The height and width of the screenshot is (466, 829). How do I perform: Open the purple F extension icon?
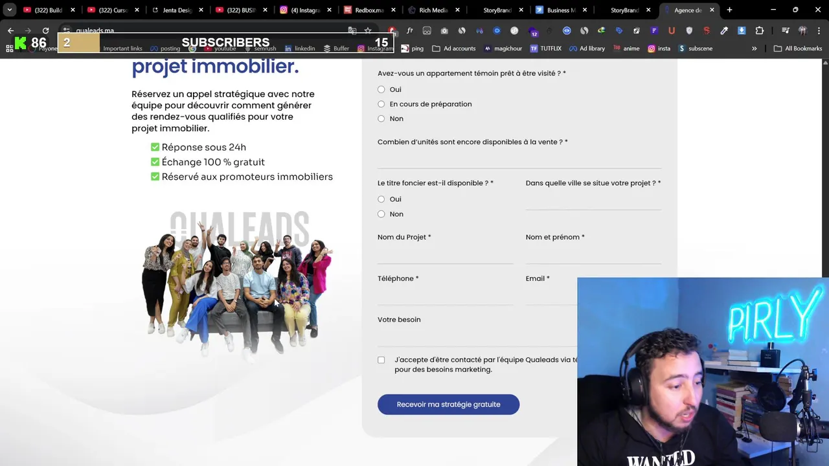(x=654, y=30)
